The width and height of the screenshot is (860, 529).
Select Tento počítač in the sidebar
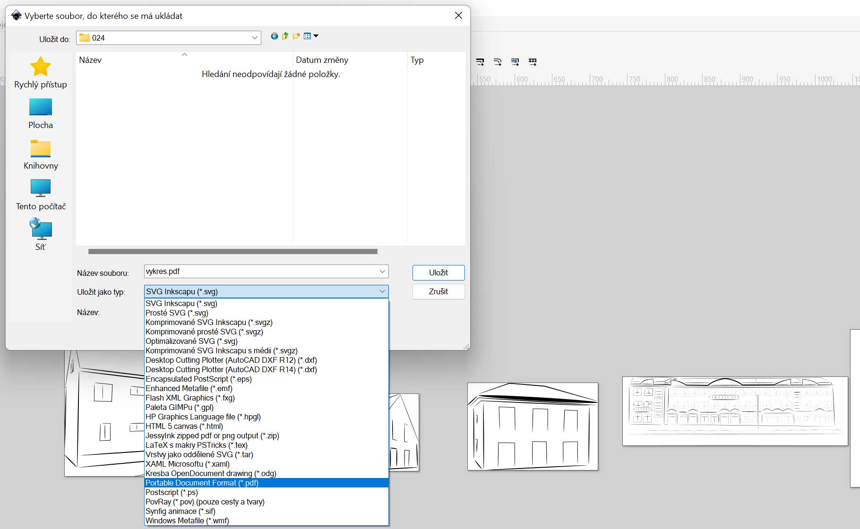coord(41,195)
